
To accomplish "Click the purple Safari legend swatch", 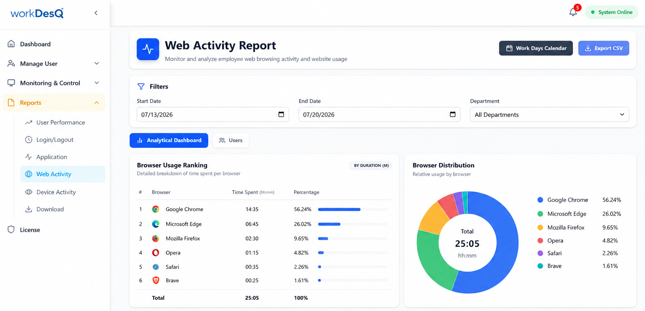I will (x=540, y=253).
